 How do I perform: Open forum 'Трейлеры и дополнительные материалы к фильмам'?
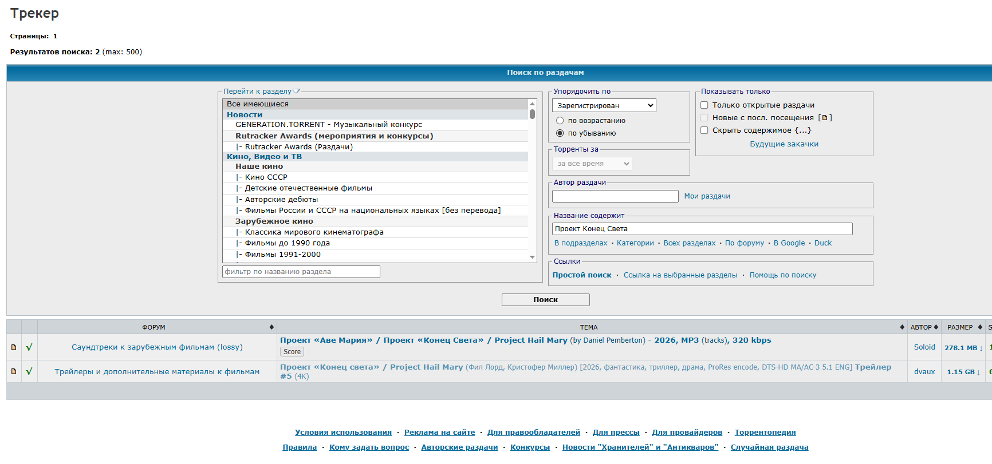tap(157, 372)
